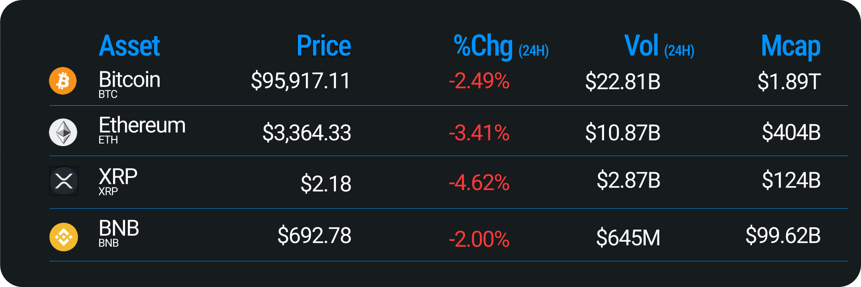
Task: Open the Bitcoin asset name link
Action: pos(129,80)
